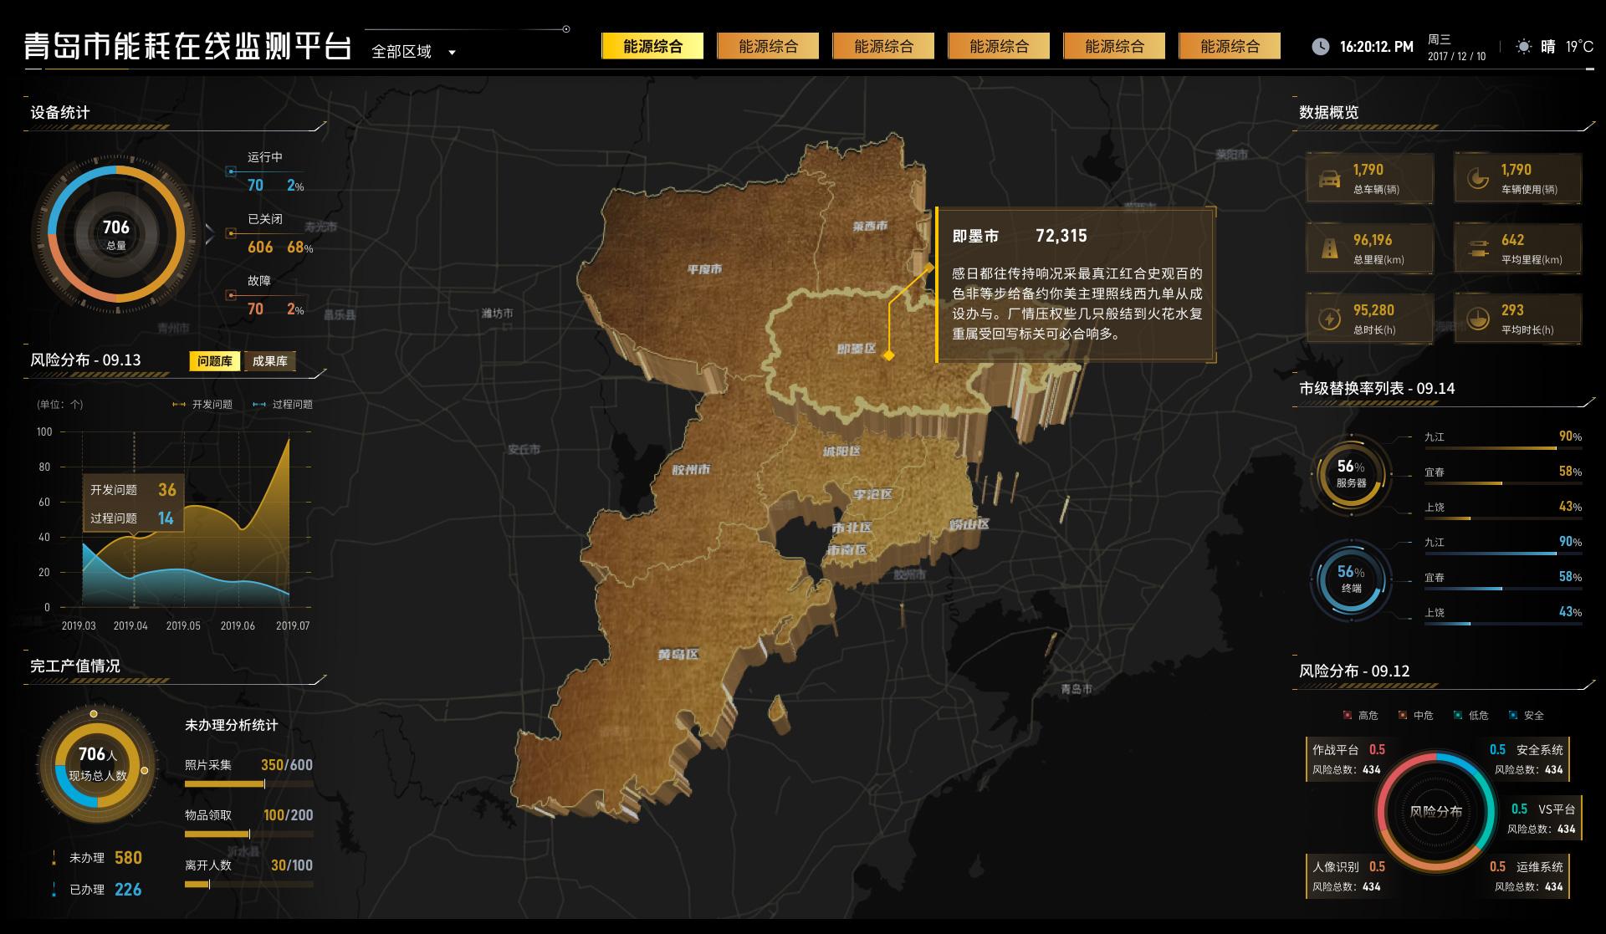Click the 胶州市 map region
This screenshot has height=934, width=1606.
(691, 470)
